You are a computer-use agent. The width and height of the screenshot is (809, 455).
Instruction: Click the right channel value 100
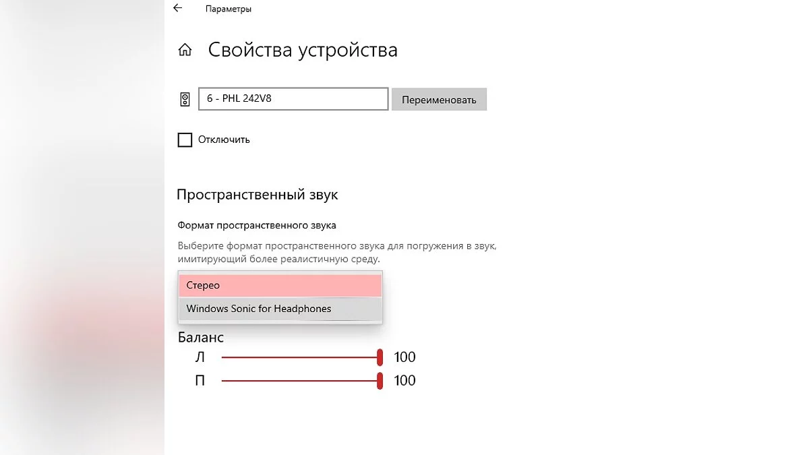click(x=404, y=381)
